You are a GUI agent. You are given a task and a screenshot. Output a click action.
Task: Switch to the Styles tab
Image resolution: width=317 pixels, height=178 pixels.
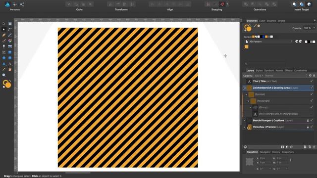259,71
